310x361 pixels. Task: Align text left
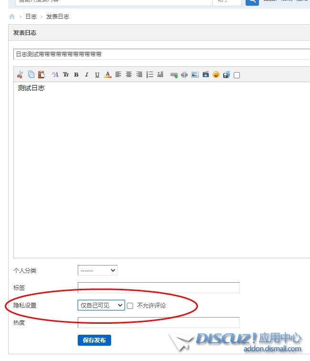118,74
